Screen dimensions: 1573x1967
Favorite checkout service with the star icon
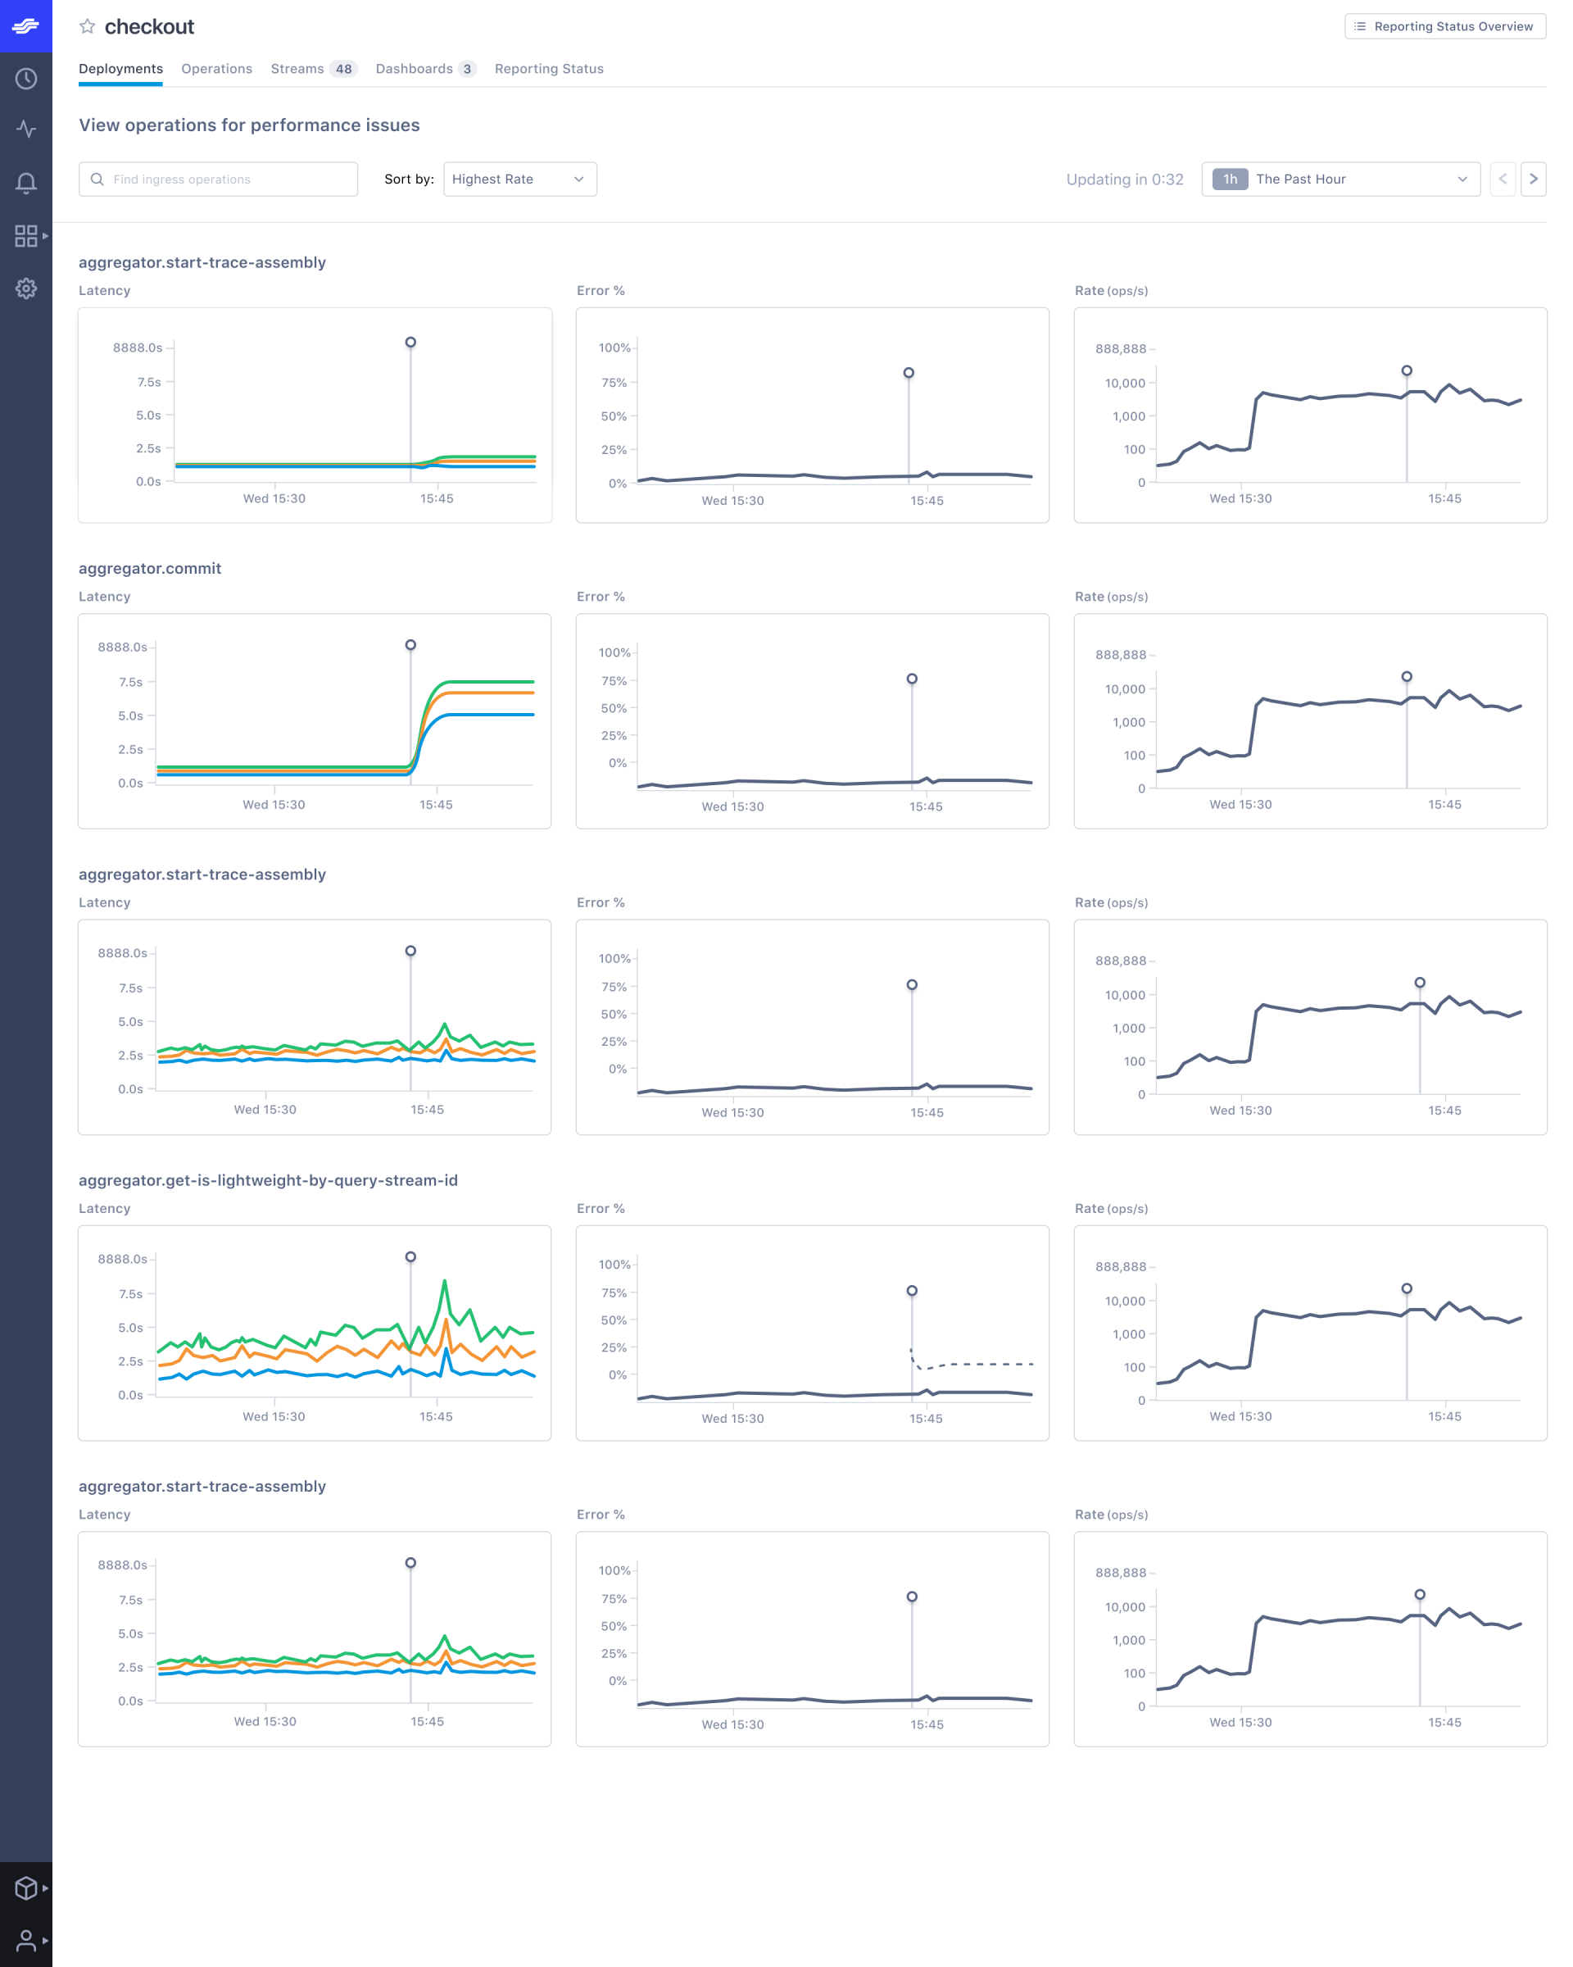tap(87, 26)
